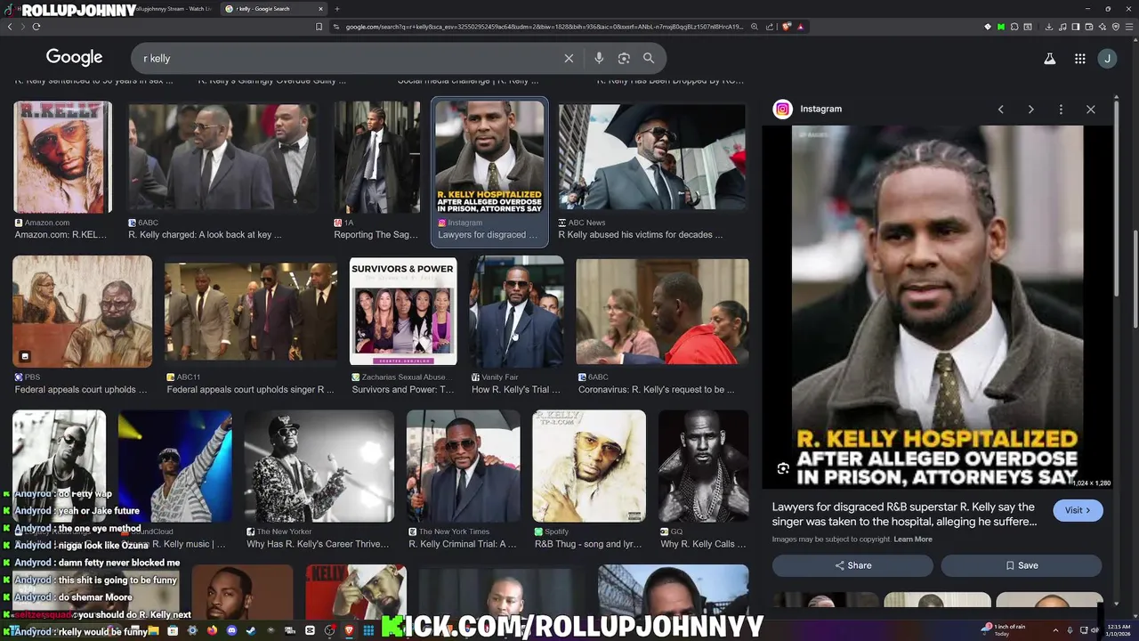This screenshot has width=1139, height=641.
Task: Open the Survivors & Power image result
Action: coord(403,312)
